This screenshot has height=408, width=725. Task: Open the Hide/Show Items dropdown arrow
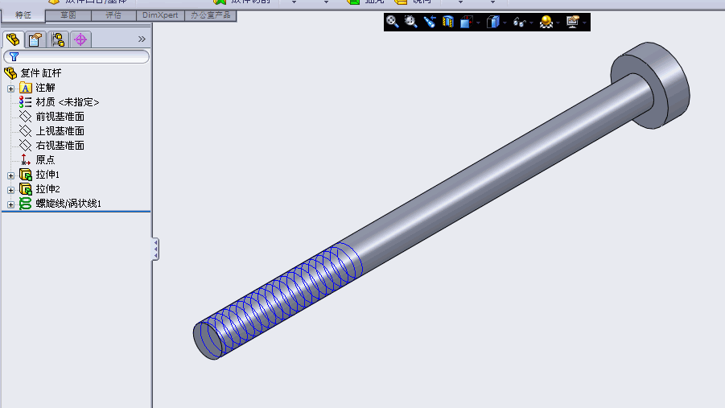(531, 23)
